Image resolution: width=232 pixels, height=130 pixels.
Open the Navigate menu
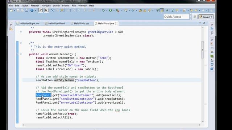46,6
